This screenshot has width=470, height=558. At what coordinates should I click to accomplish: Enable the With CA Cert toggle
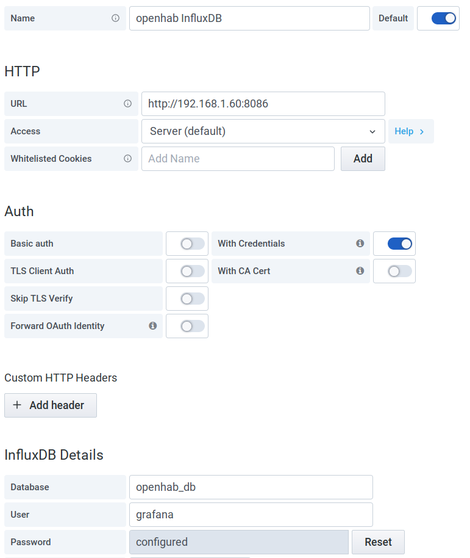pos(400,271)
